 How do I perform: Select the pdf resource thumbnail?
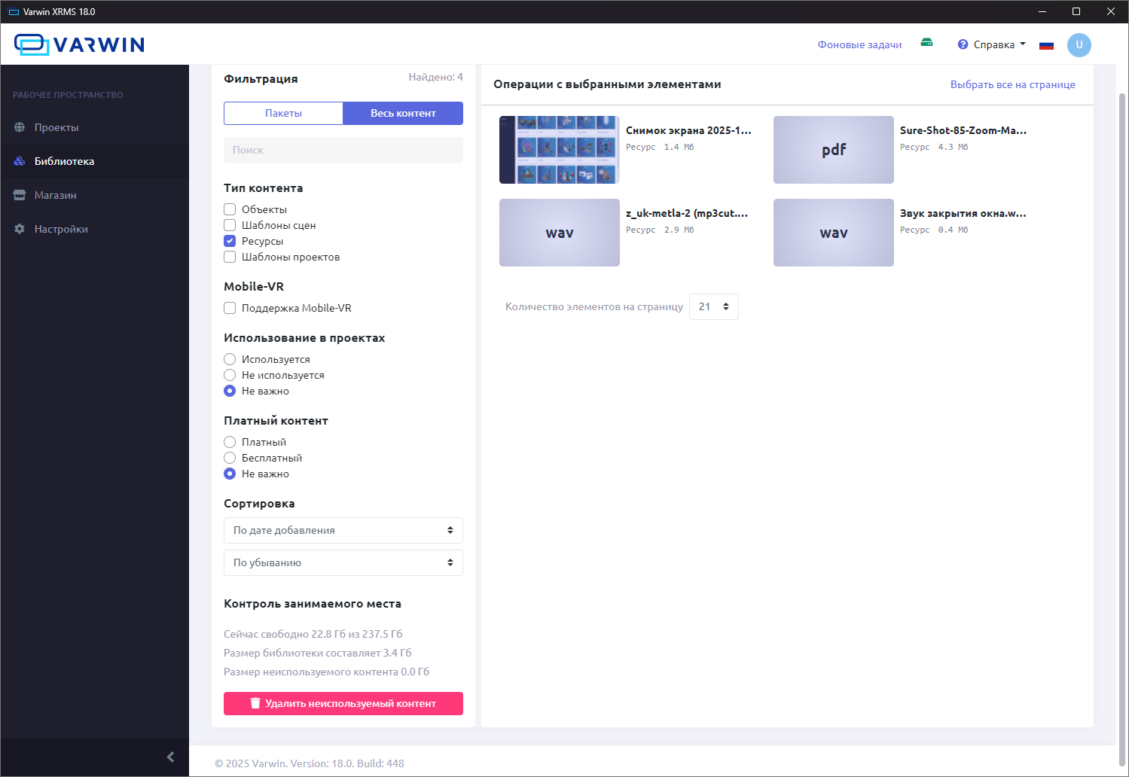833,150
